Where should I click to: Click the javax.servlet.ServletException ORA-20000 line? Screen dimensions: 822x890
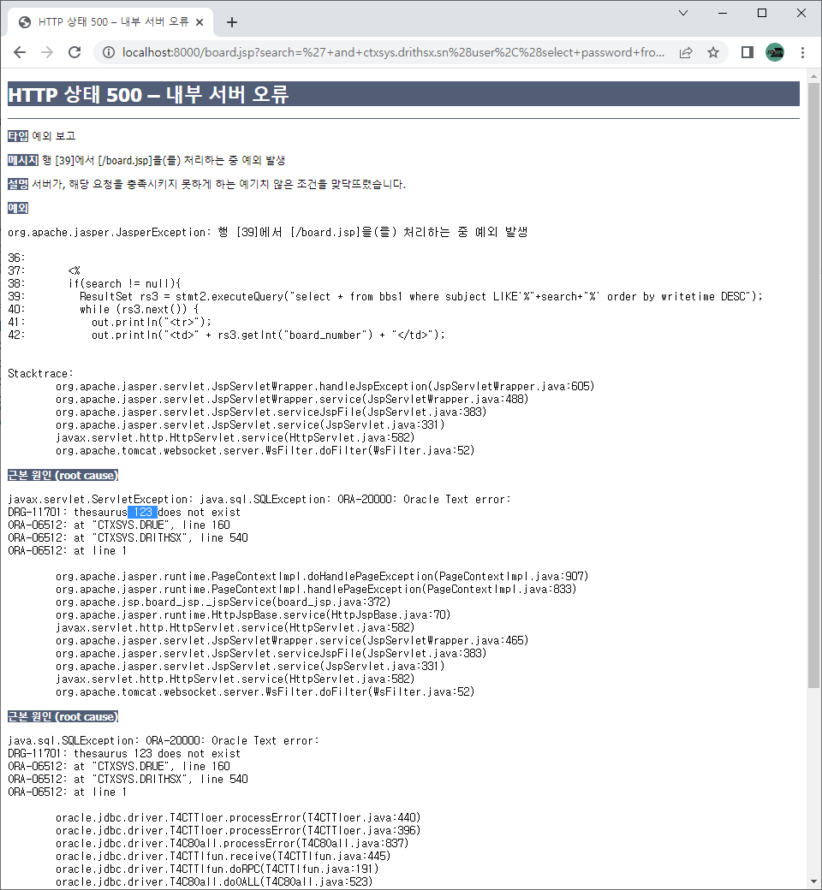259,500
